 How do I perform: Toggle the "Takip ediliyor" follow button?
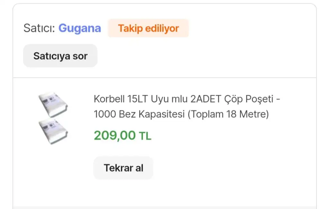tap(148, 28)
